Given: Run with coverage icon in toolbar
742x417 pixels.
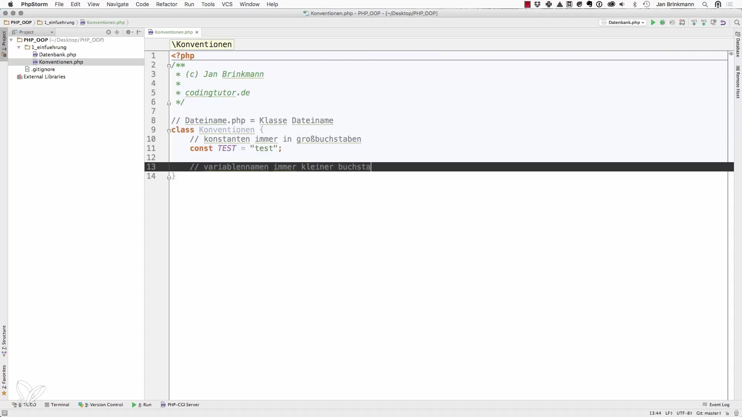Looking at the screenshot, I should 672,22.
